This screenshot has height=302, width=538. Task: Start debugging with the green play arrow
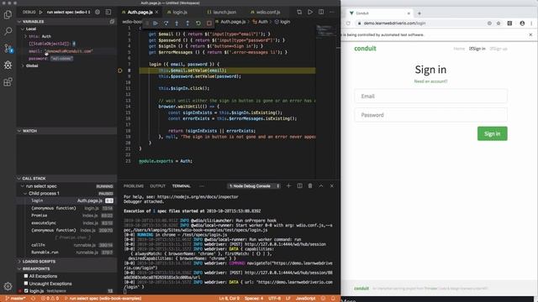pos(40,12)
